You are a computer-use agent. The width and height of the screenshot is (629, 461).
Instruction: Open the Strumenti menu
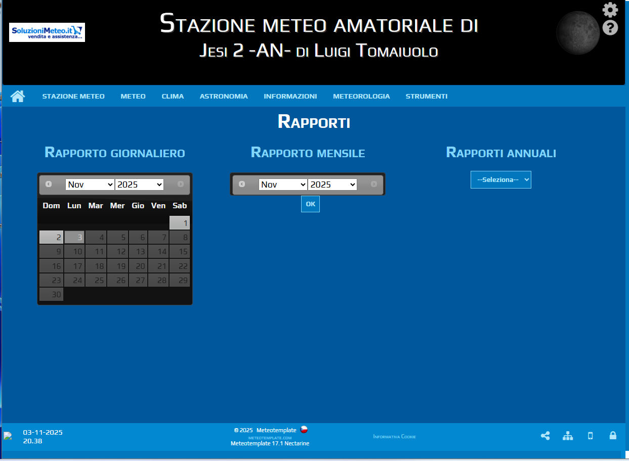[426, 96]
